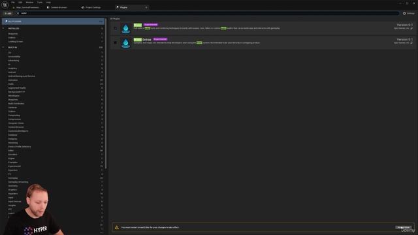418x235 pixels.
Task: Select the Input Devices category
Action: (14, 202)
